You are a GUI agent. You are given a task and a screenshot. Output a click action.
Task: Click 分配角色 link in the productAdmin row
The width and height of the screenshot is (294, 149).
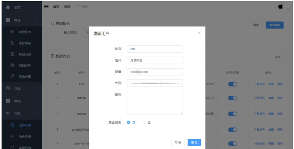click(259, 129)
